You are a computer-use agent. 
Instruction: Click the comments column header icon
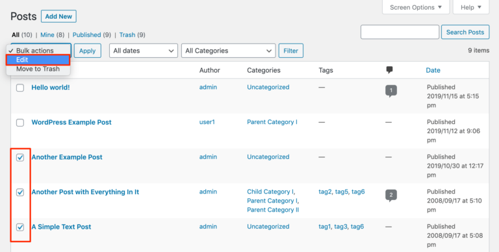pyautogui.click(x=389, y=70)
